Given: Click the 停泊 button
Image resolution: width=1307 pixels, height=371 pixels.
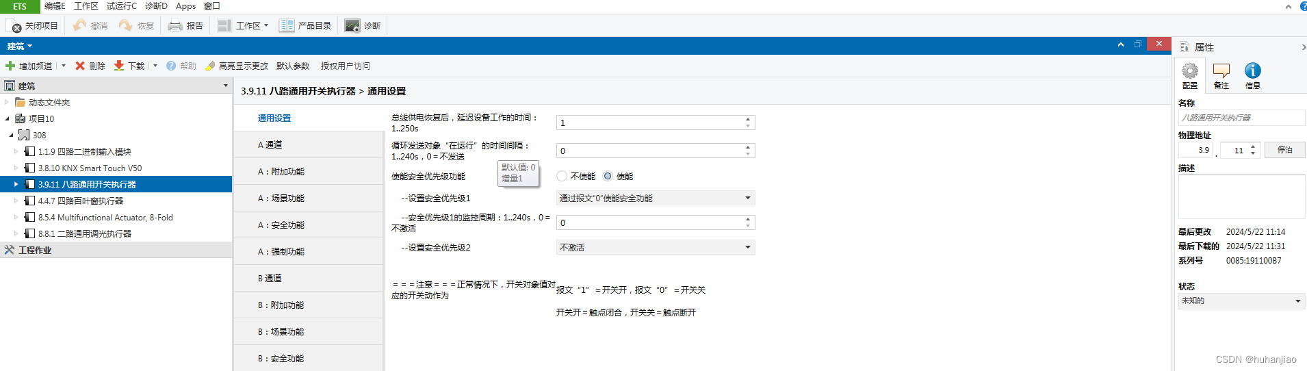Looking at the screenshot, I should coord(1284,150).
